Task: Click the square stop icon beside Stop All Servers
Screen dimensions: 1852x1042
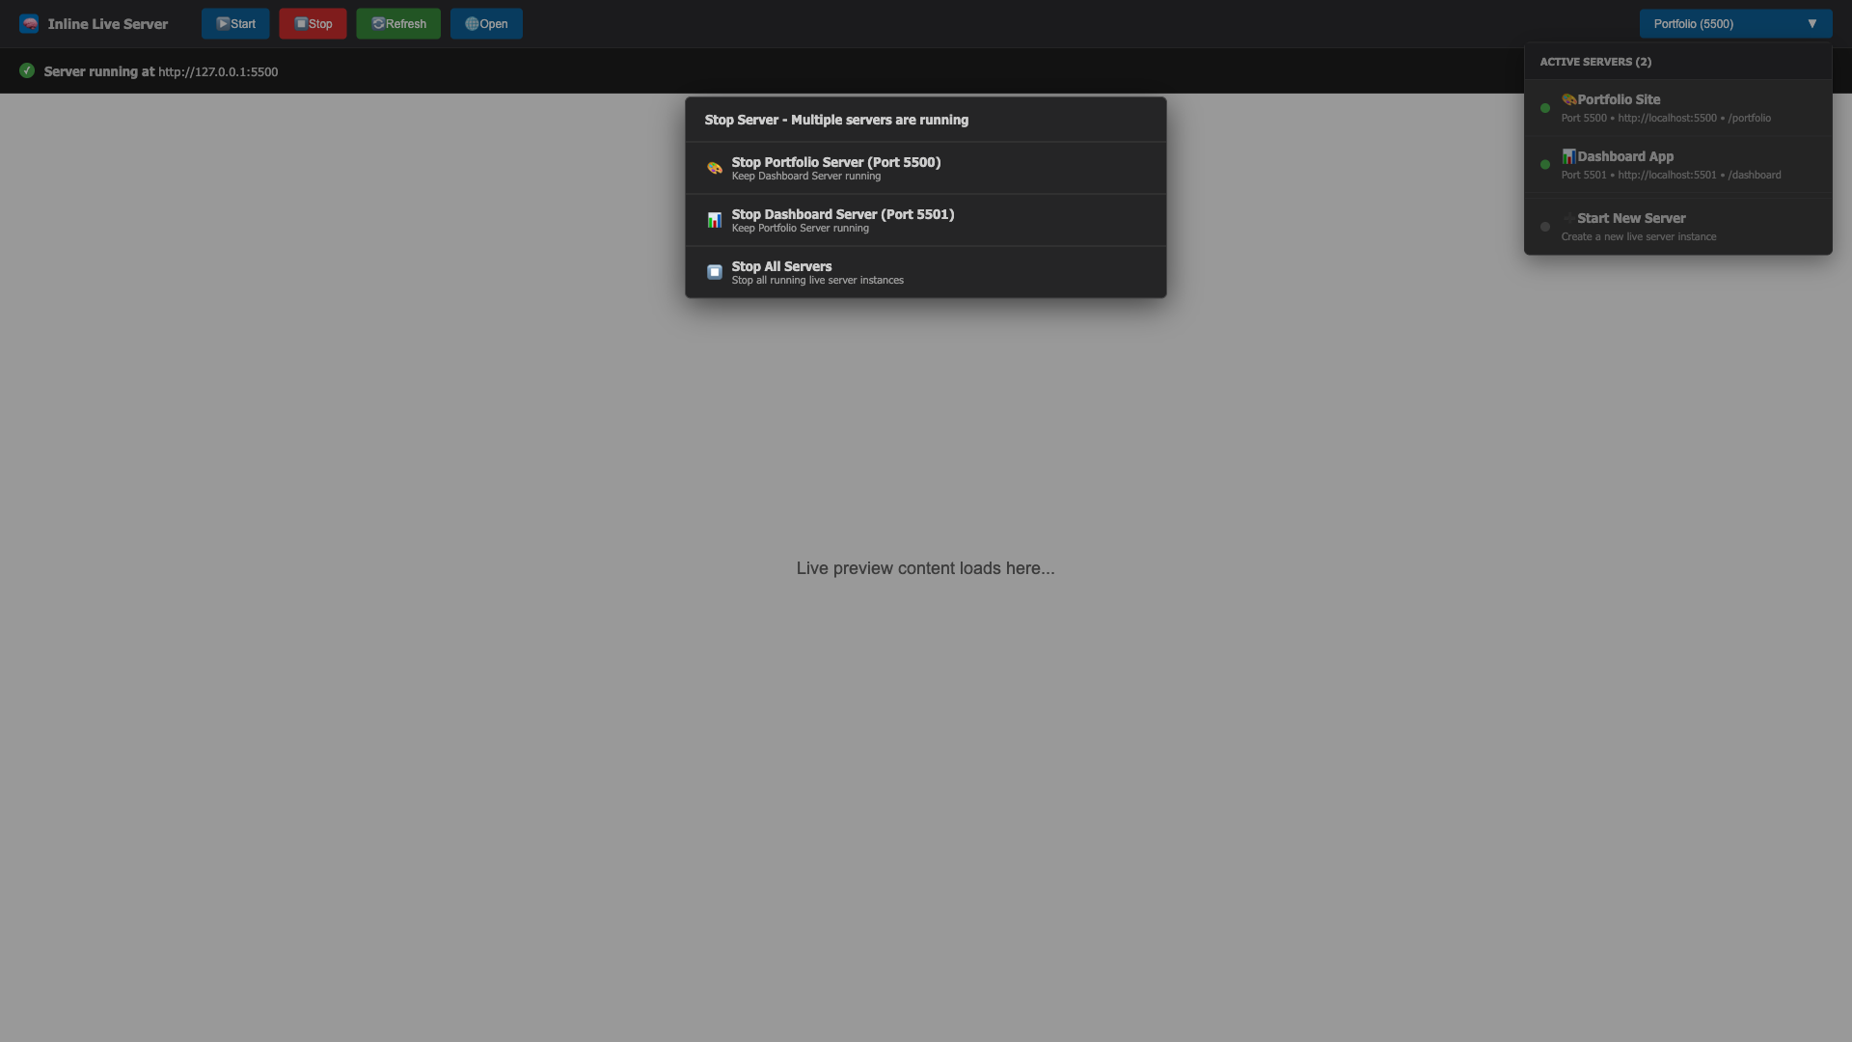Action: [x=714, y=272]
